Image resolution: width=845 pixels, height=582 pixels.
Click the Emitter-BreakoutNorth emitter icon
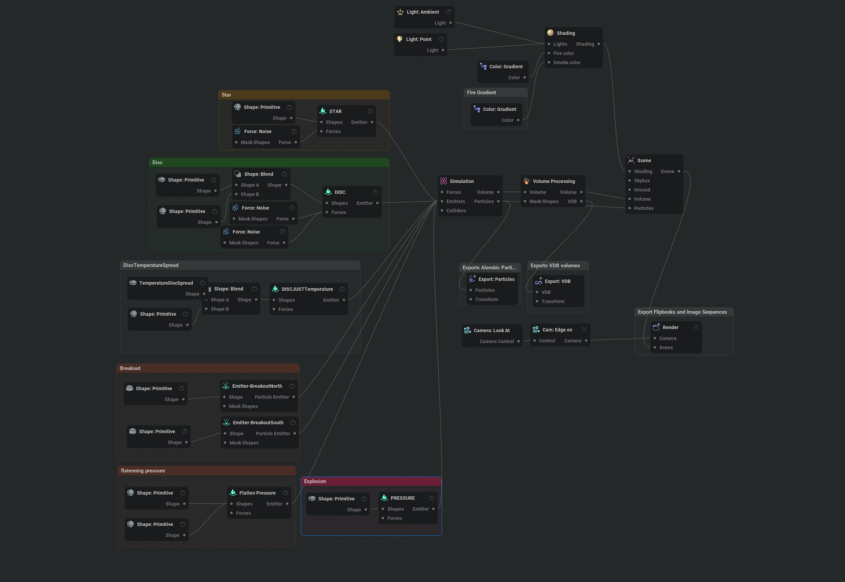click(226, 386)
